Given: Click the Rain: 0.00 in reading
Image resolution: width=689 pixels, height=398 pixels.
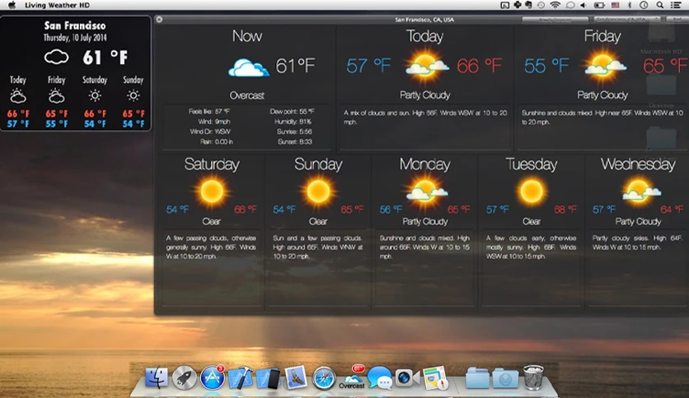Looking at the screenshot, I should [217, 141].
